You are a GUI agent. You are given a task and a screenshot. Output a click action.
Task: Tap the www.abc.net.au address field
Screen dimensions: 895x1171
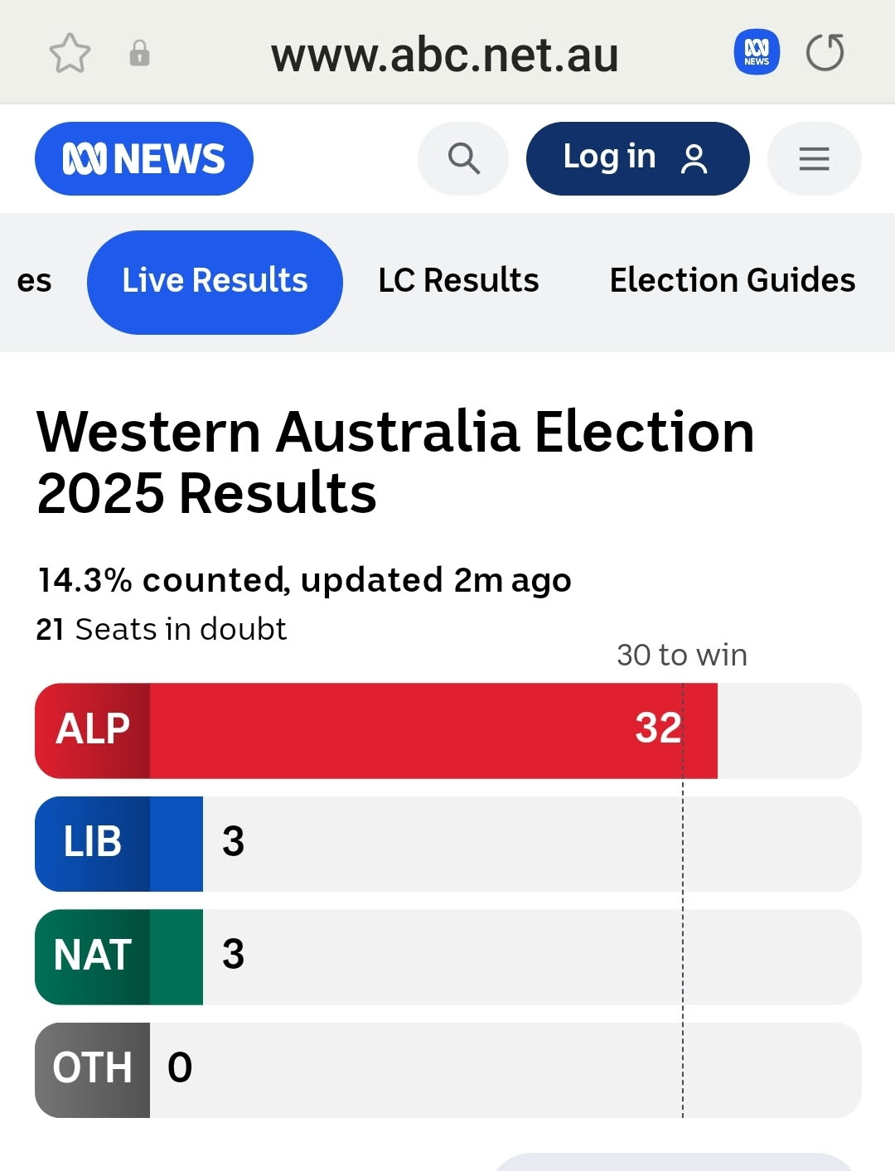[445, 55]
